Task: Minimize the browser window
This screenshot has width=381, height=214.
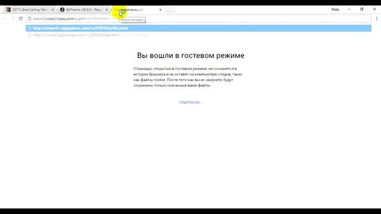Action: pos(349,10)
